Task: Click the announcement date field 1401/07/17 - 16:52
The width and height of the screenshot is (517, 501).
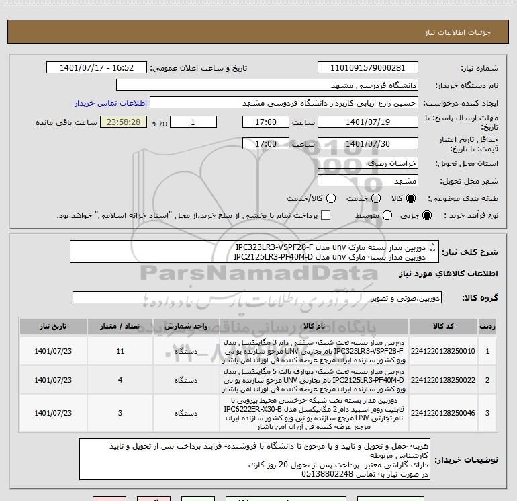Action: (x=97, y=68)
